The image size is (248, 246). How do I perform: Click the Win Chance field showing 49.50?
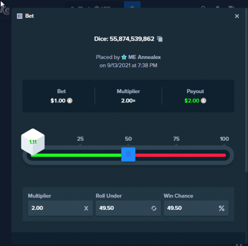[196, 208]
